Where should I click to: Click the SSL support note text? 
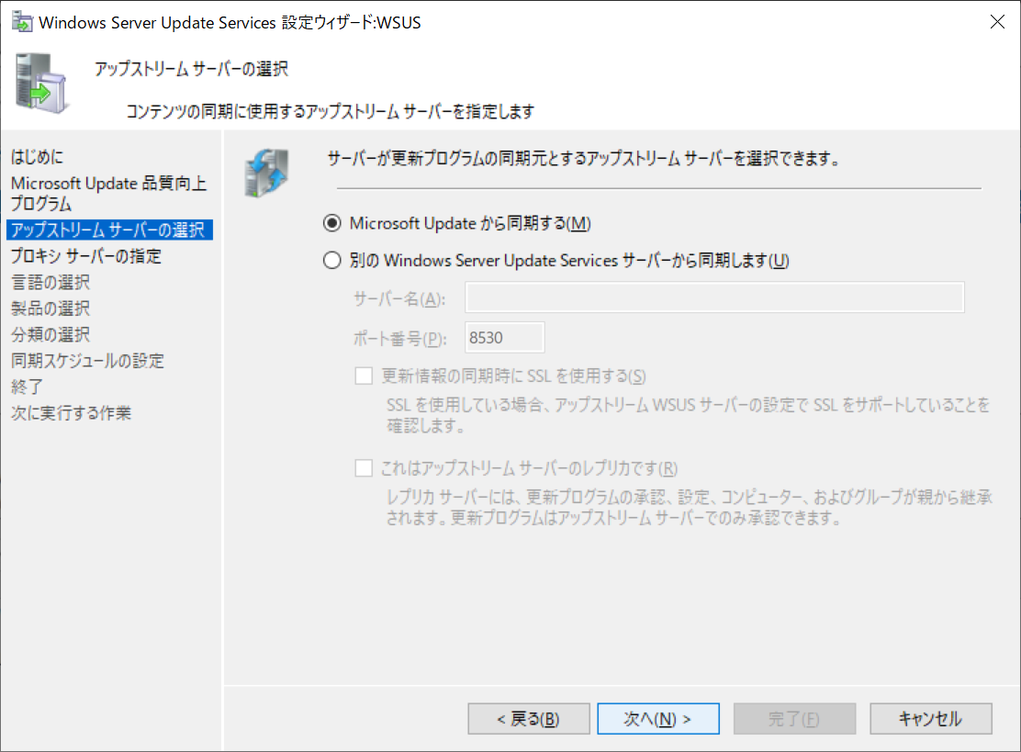pyautogui.click(x=689, y=415)
